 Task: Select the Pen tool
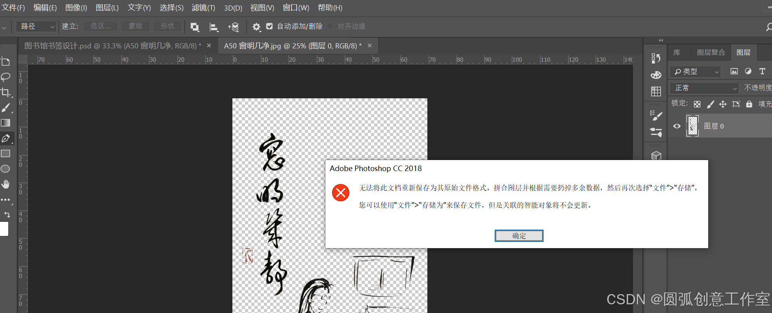6,138
